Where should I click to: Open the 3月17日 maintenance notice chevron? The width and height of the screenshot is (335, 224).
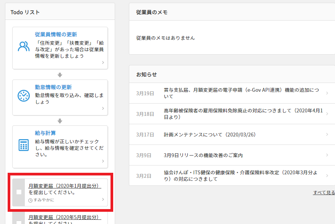(327, 135)
